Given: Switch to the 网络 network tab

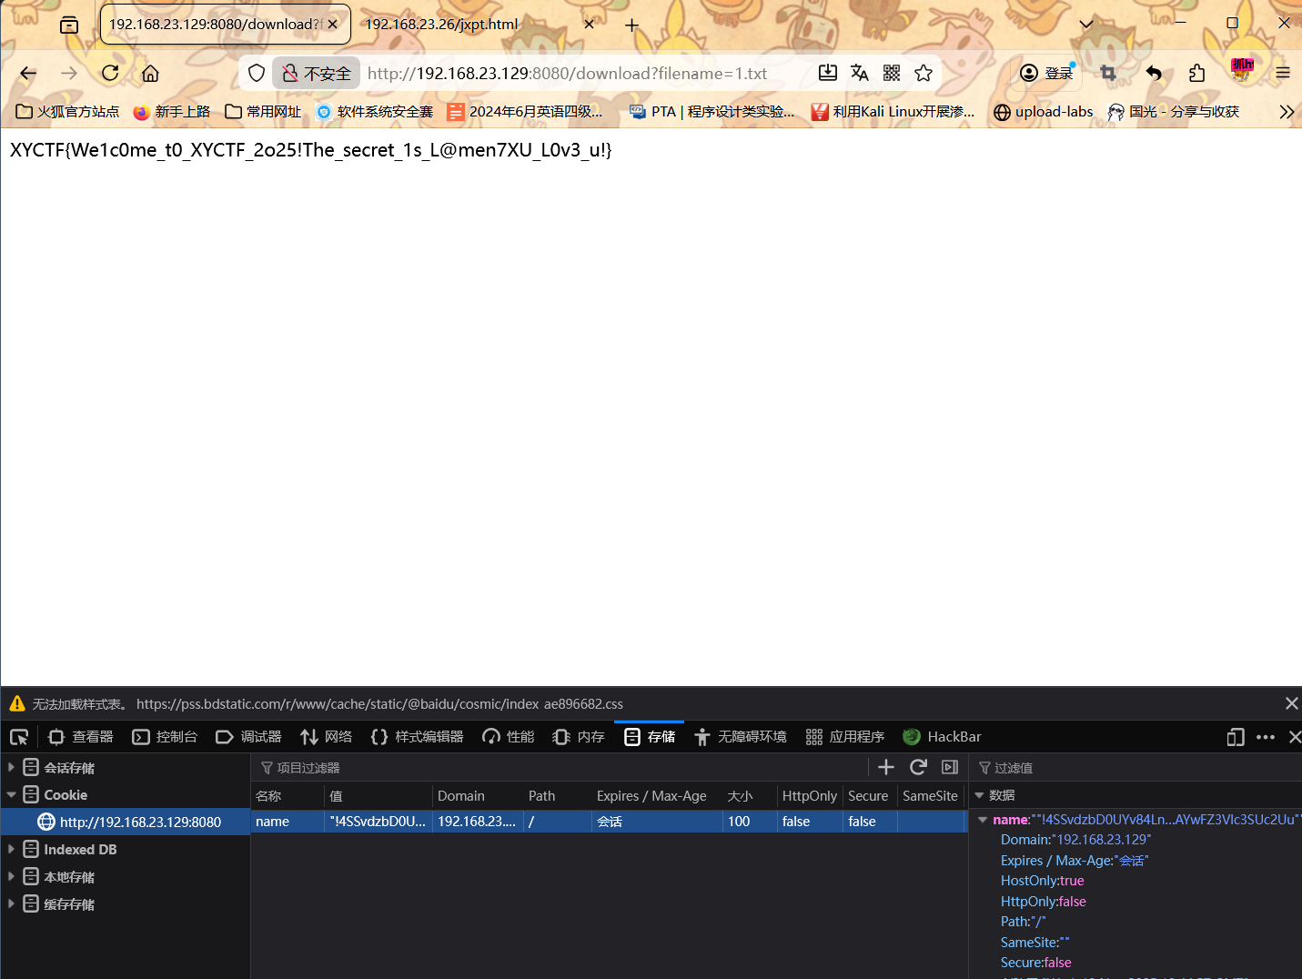Looking at the screenshot, I should (x=327, y=737).
